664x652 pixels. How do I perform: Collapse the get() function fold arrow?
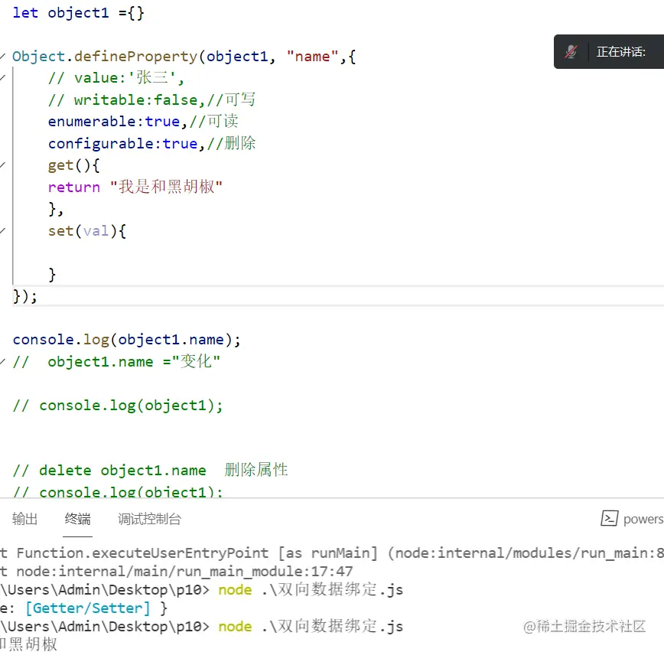tap(2, 165)
